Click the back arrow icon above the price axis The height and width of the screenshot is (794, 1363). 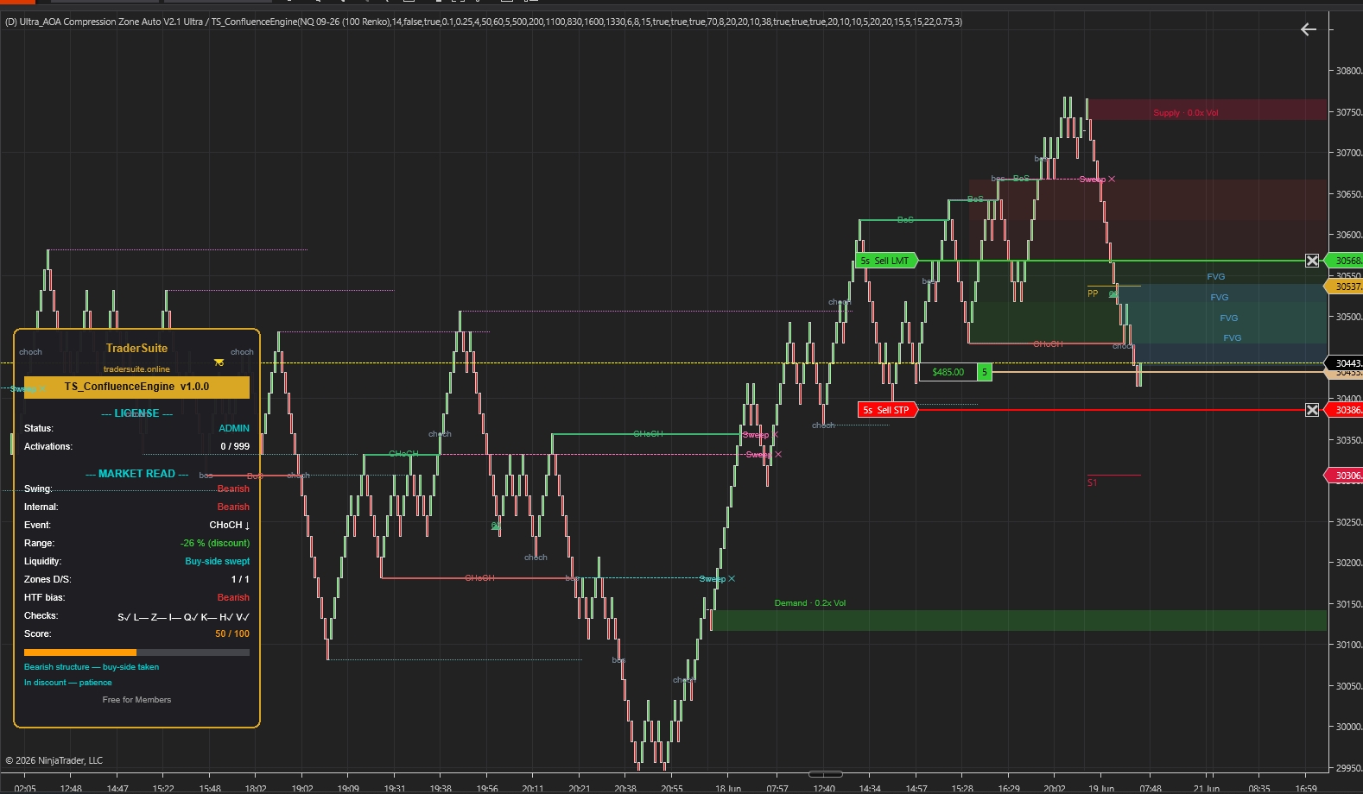click(x=1309, y=30)
